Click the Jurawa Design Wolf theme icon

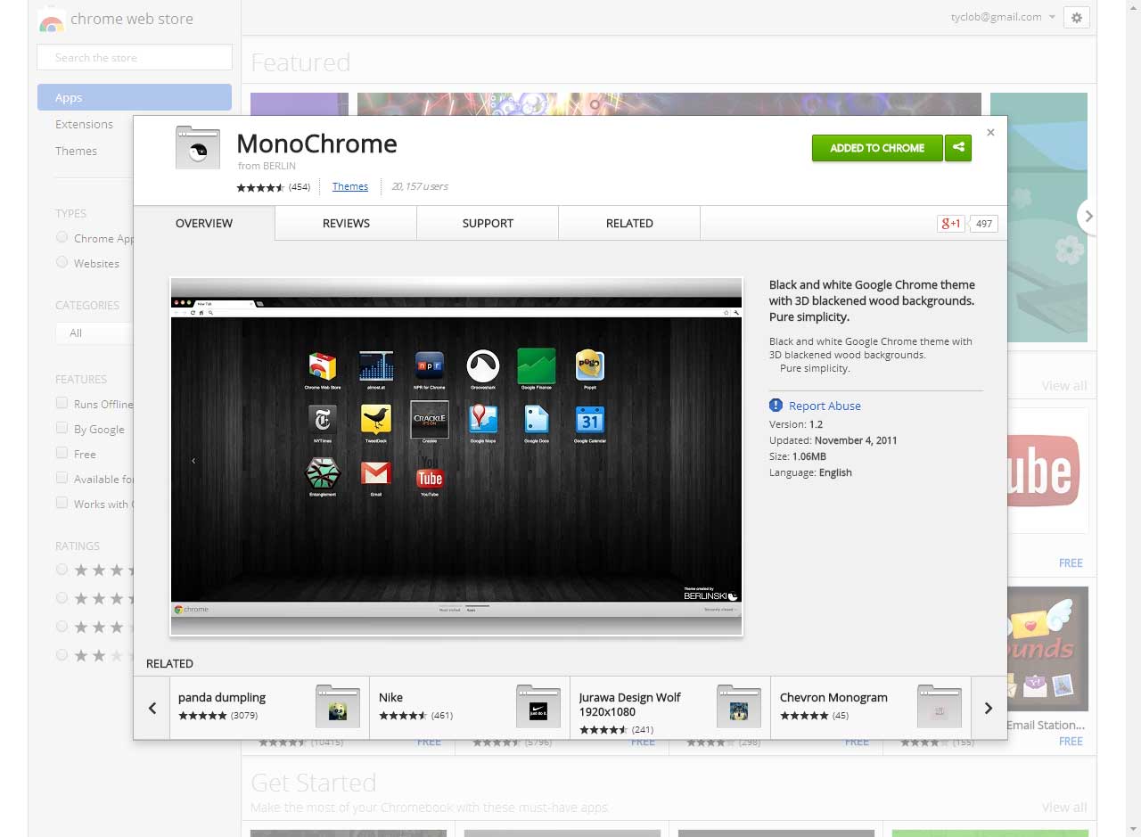[x=739, y=708]
